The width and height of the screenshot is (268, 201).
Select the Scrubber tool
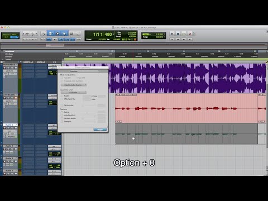(x=71, y=33)
